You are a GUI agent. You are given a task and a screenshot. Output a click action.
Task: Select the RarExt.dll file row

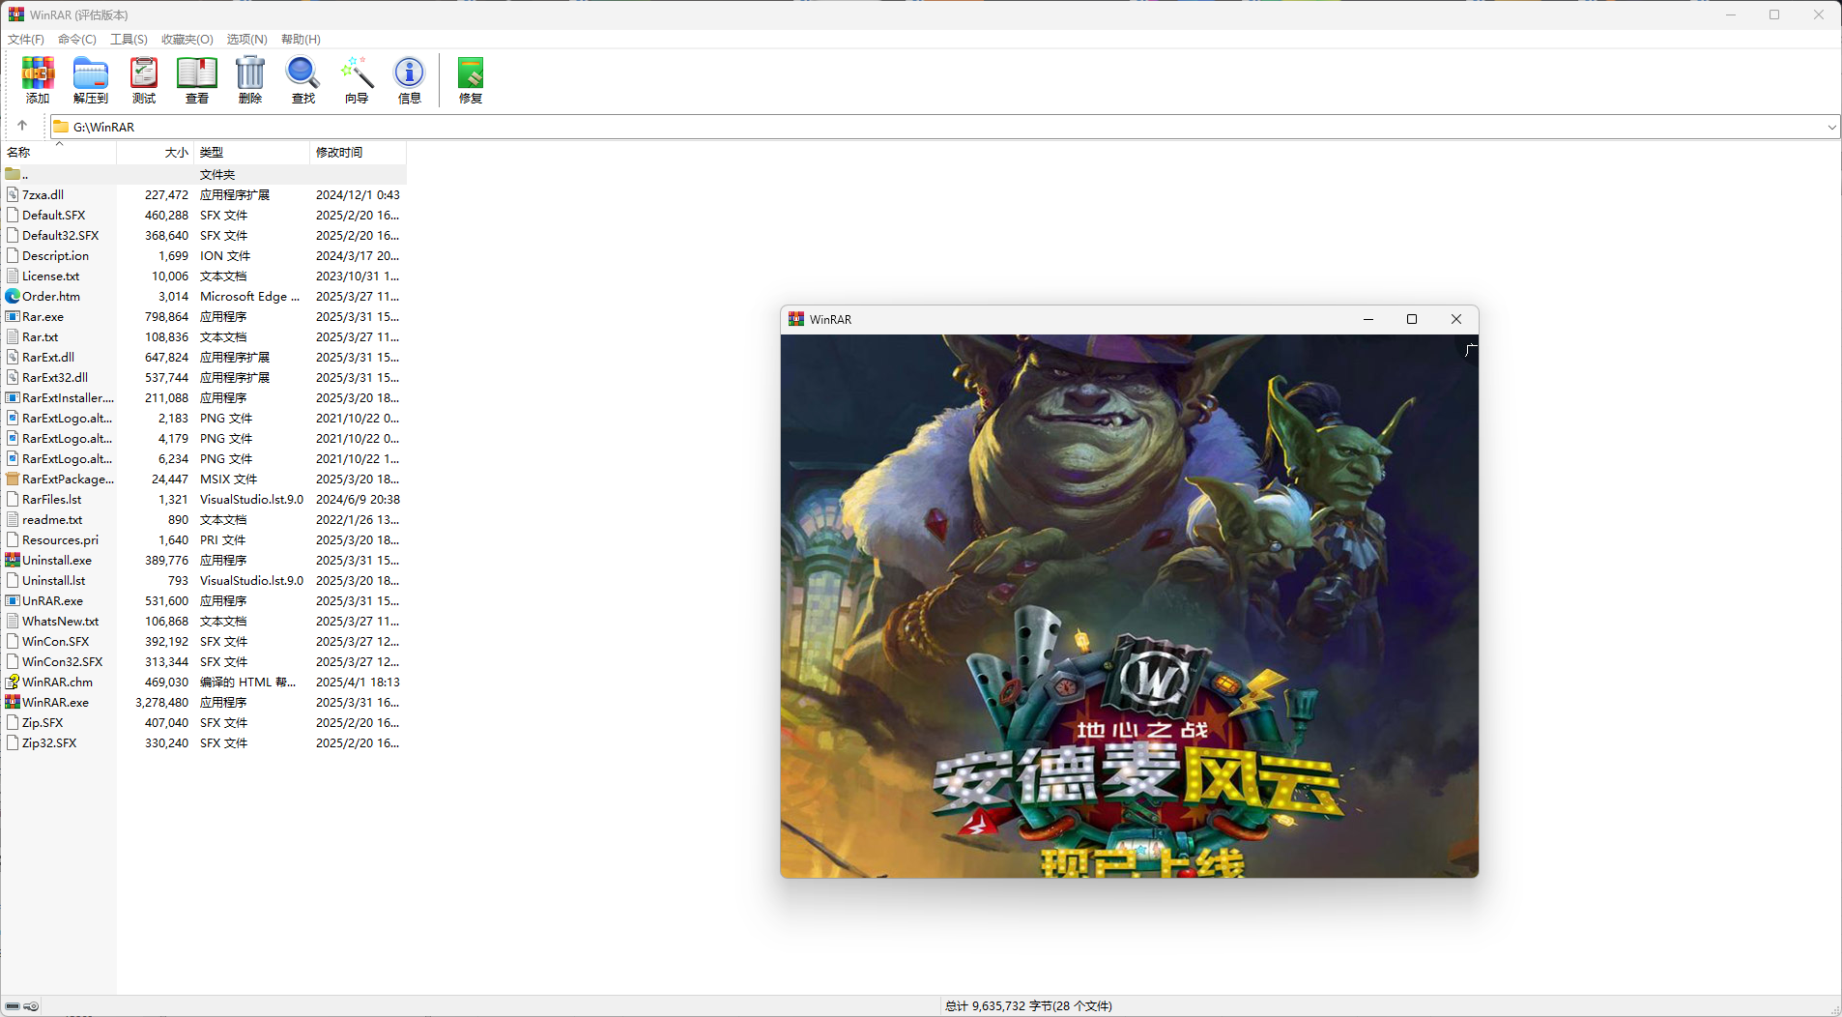203,357
